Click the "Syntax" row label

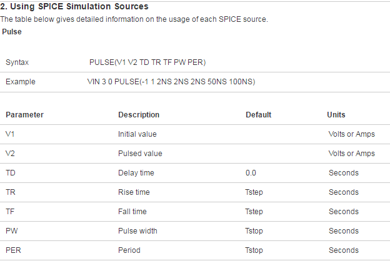click(x=17, y=62)
